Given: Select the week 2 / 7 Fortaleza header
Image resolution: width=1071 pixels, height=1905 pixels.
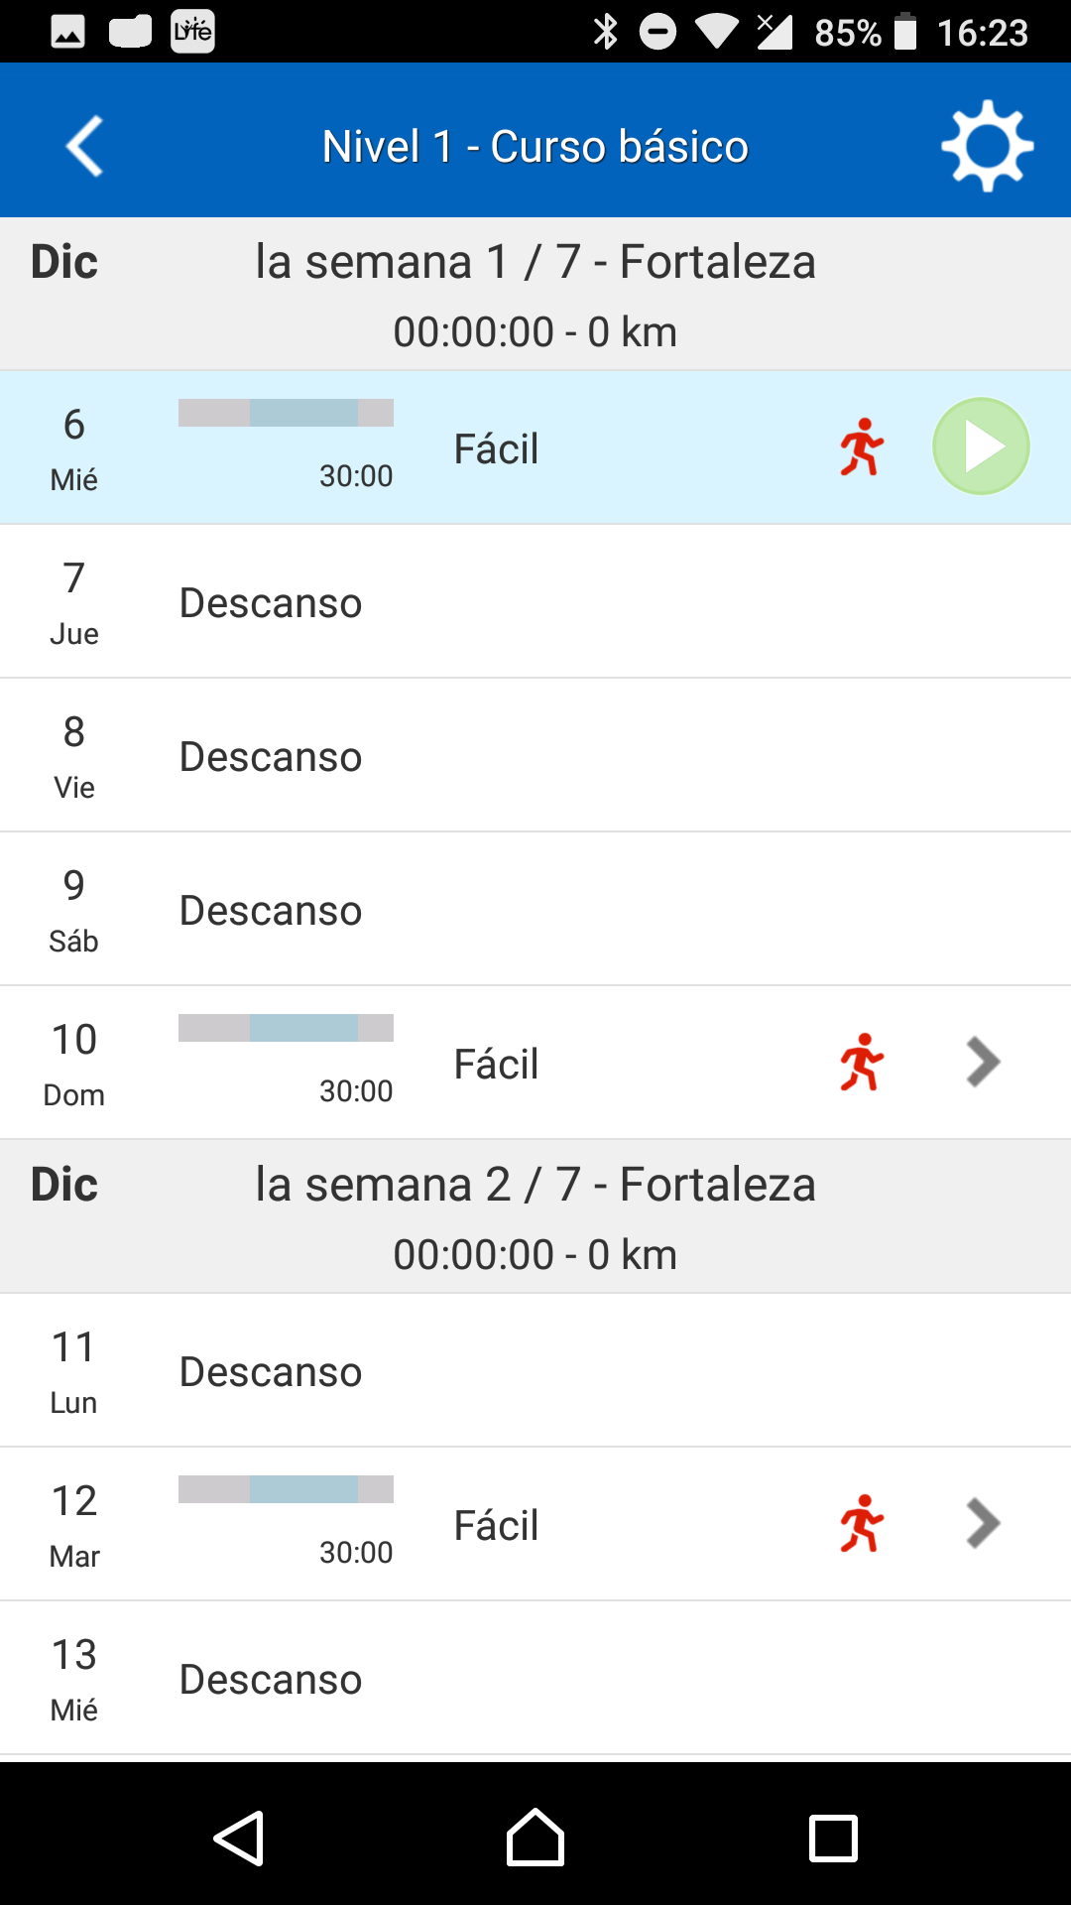Looking at the screenshot, I should pyautogui.click(x=535, y=1216).
